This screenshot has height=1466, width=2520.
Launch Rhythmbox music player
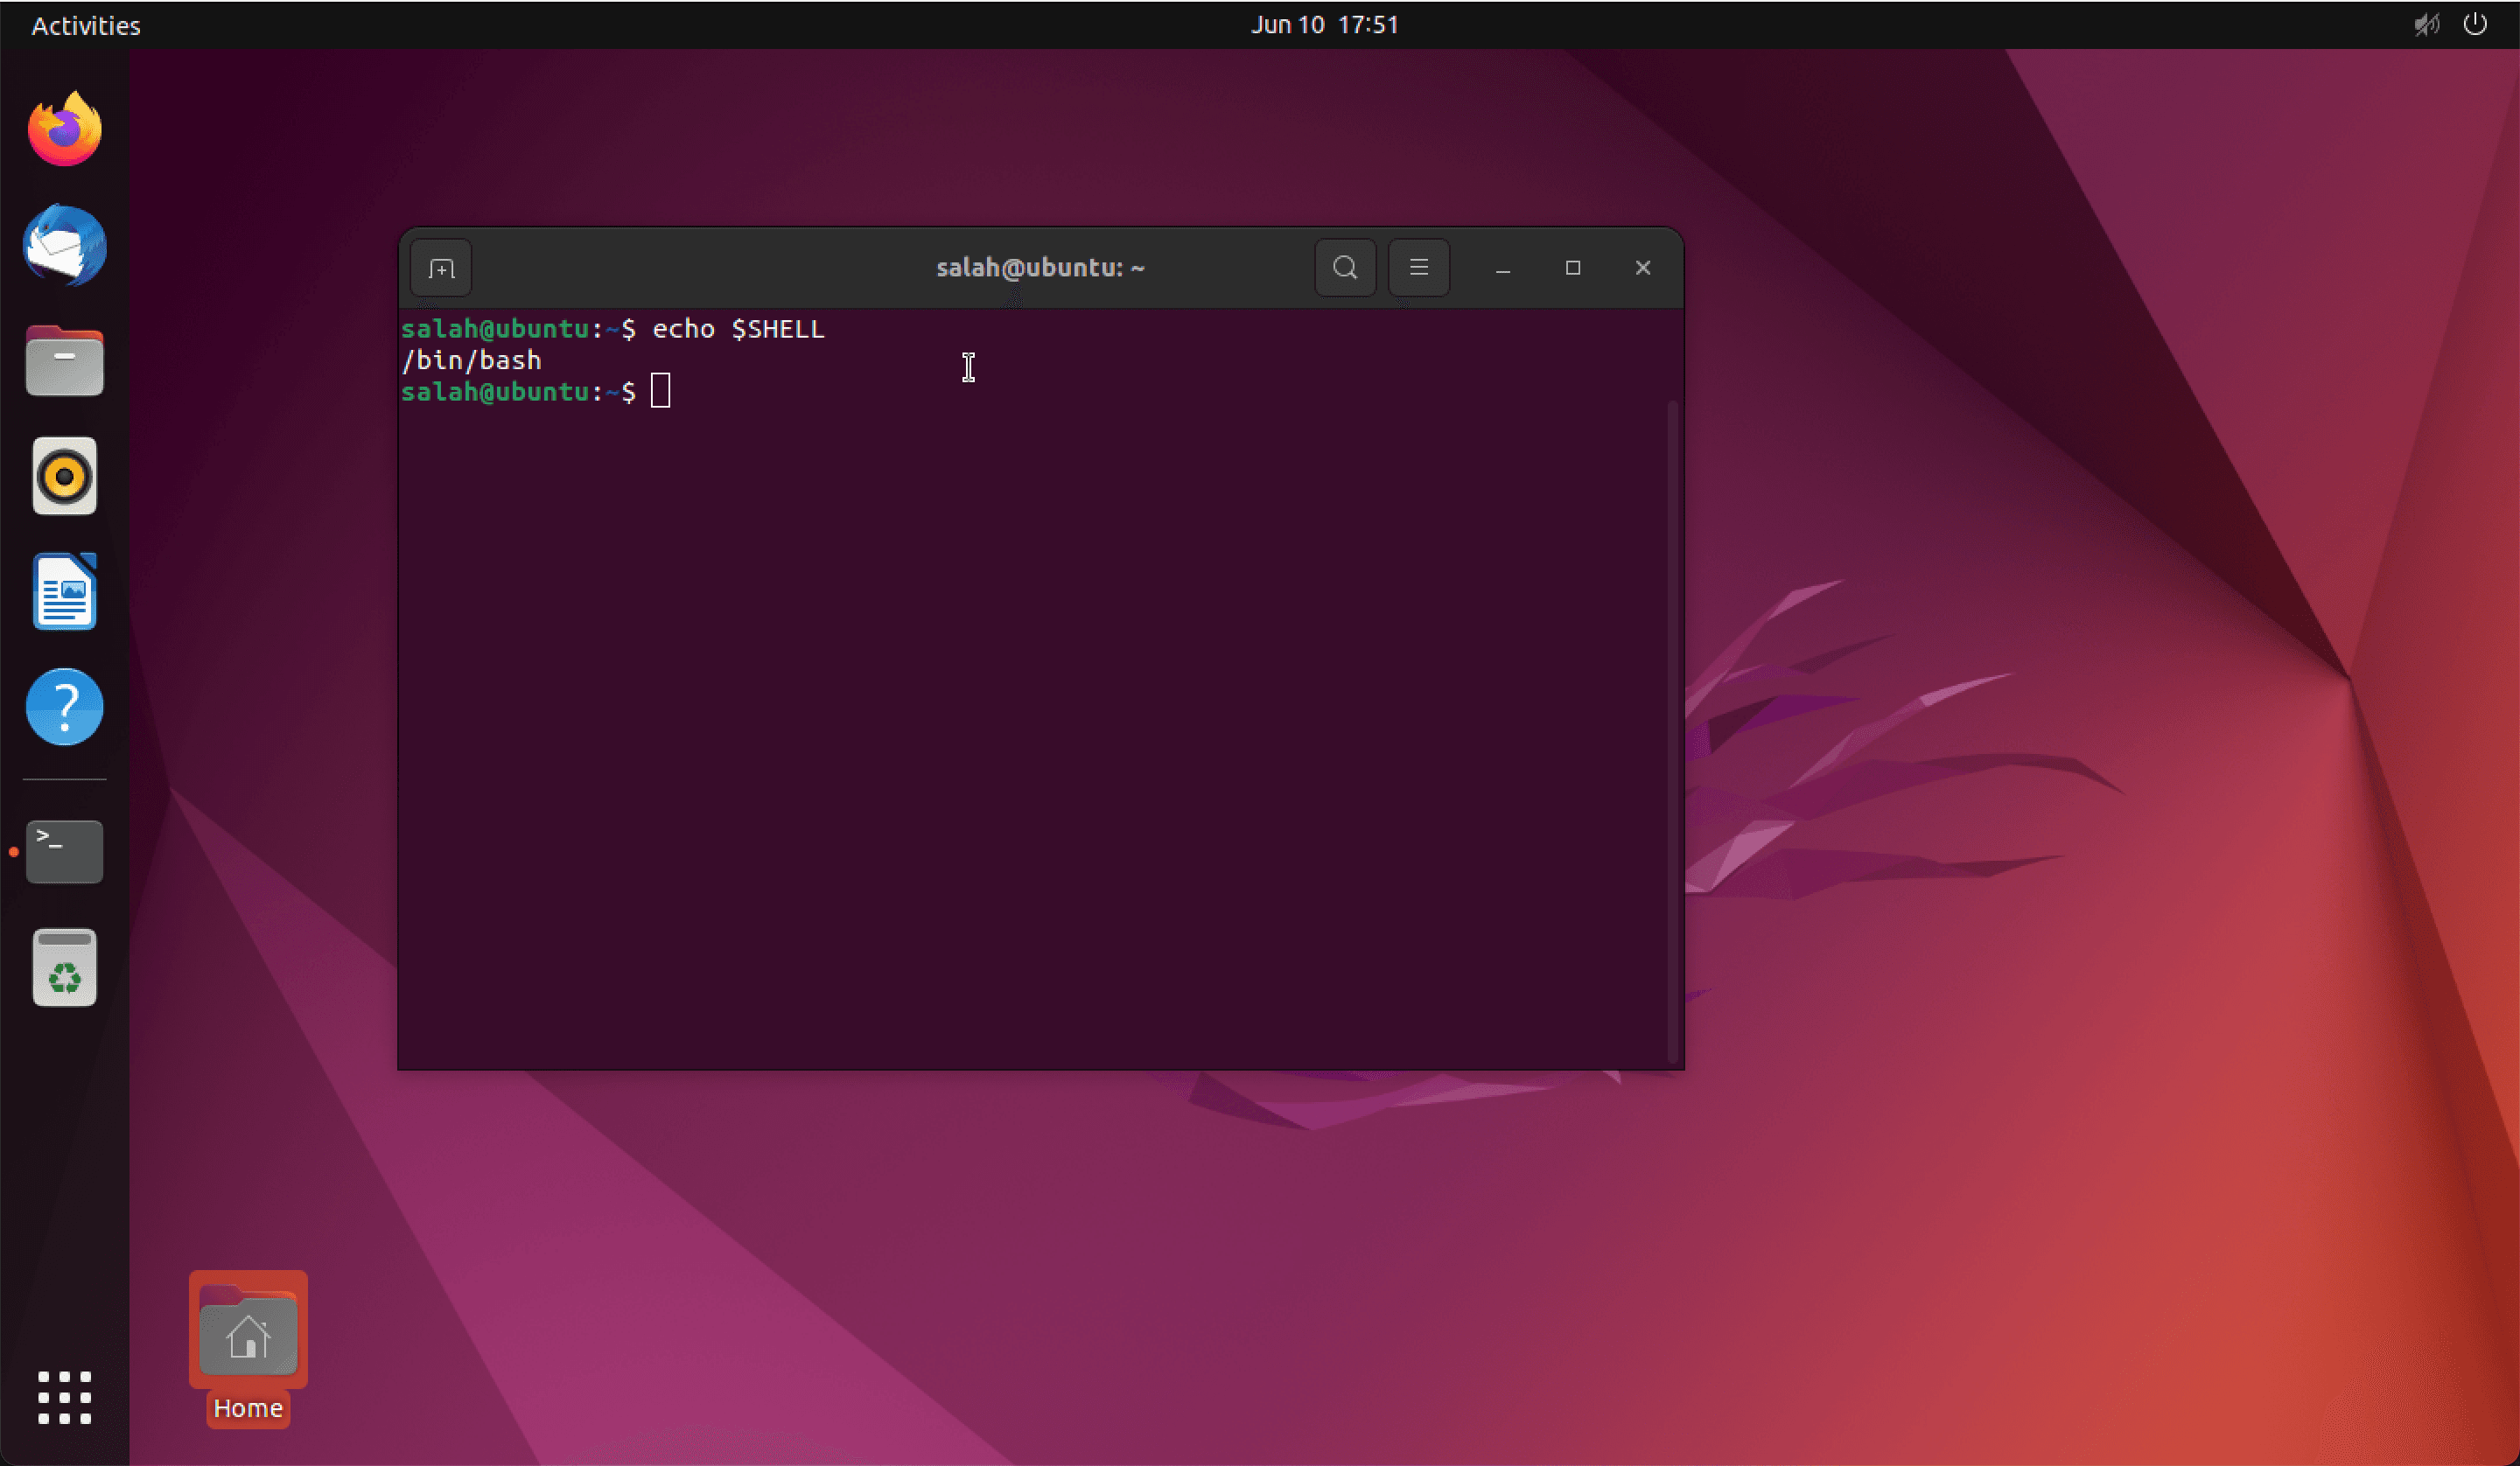point(65,476)
